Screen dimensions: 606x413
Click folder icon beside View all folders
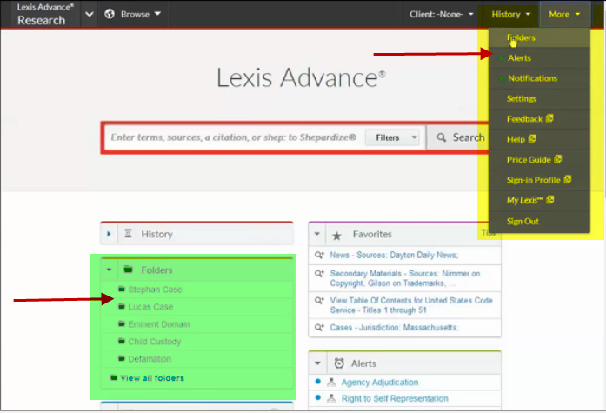coord(114,377)
